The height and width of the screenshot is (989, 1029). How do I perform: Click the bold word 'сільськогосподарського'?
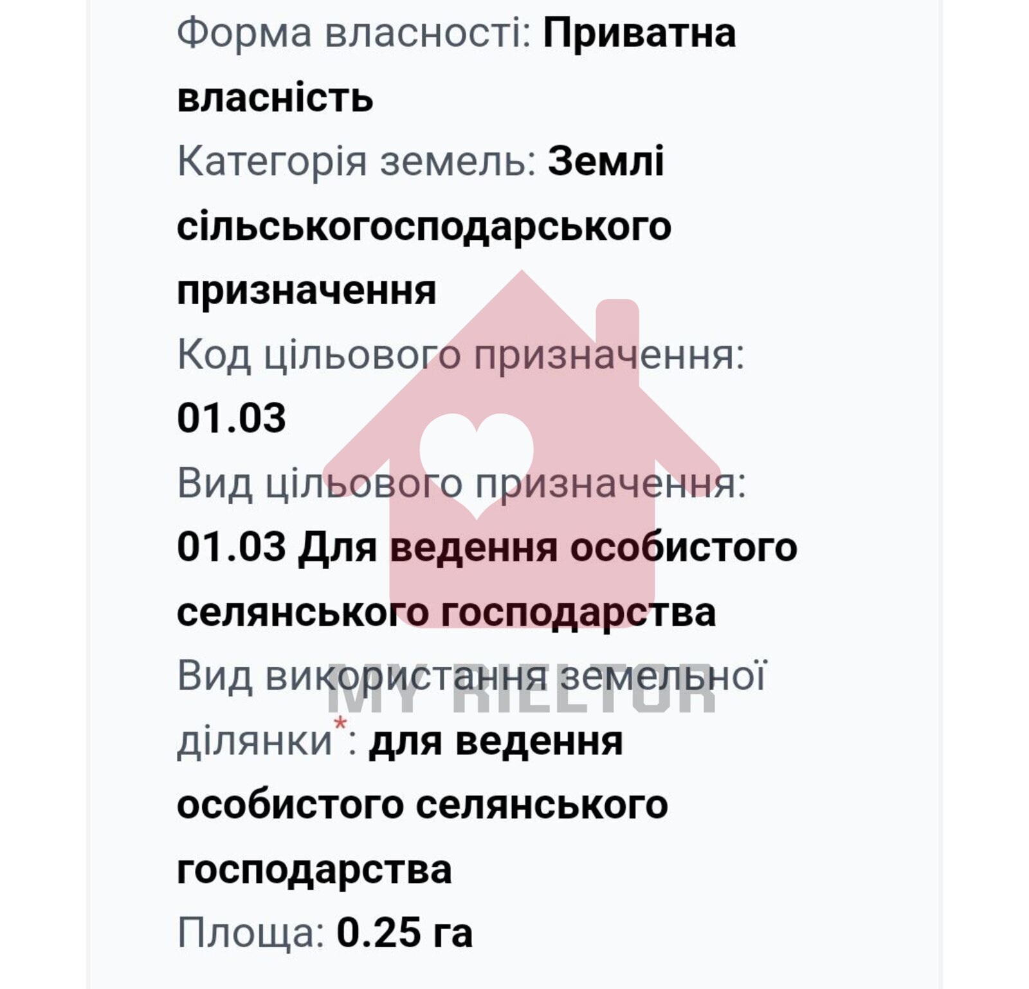424,226
